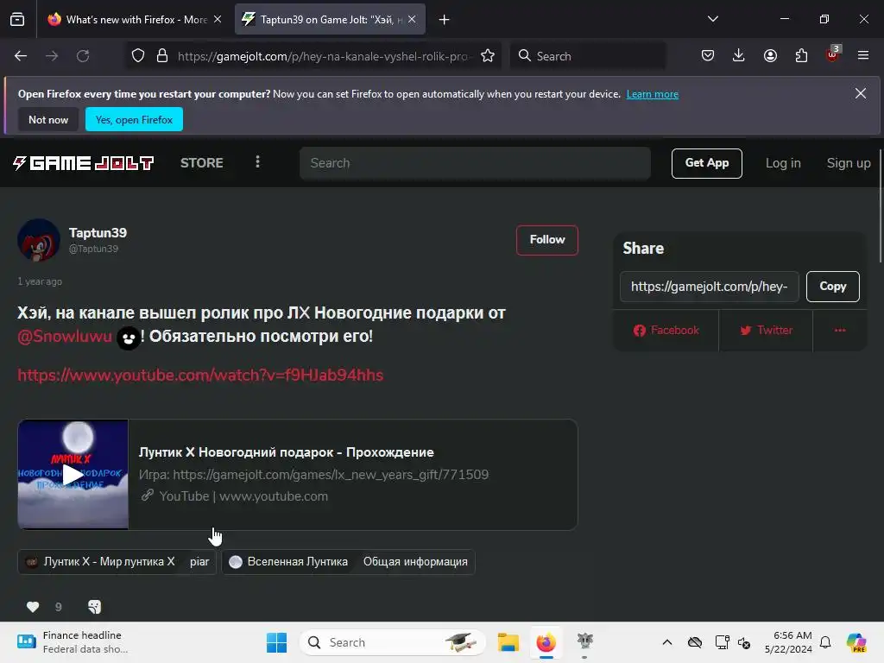Screen dimensions: 884x663
Task: Open the @Snowluwu mention link
Action: [x=65, y=337]
